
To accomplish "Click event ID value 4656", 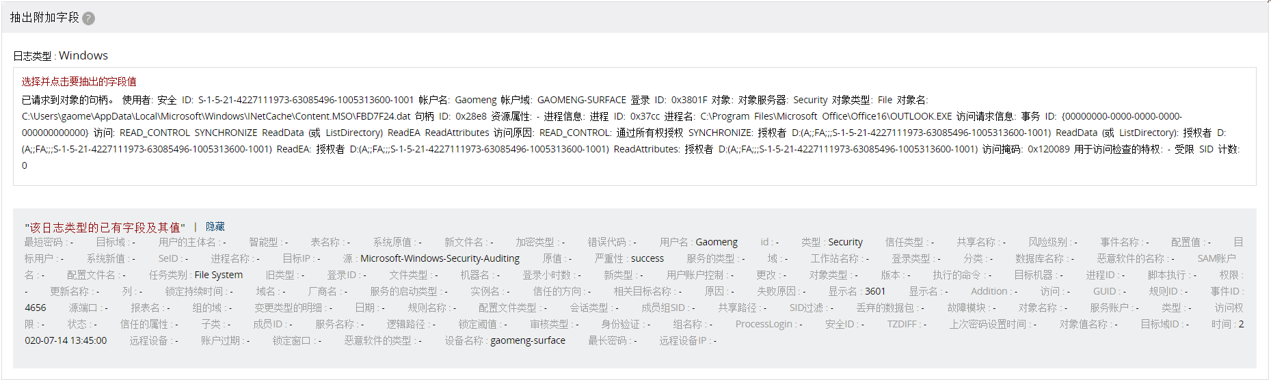I will pos(36,308).
